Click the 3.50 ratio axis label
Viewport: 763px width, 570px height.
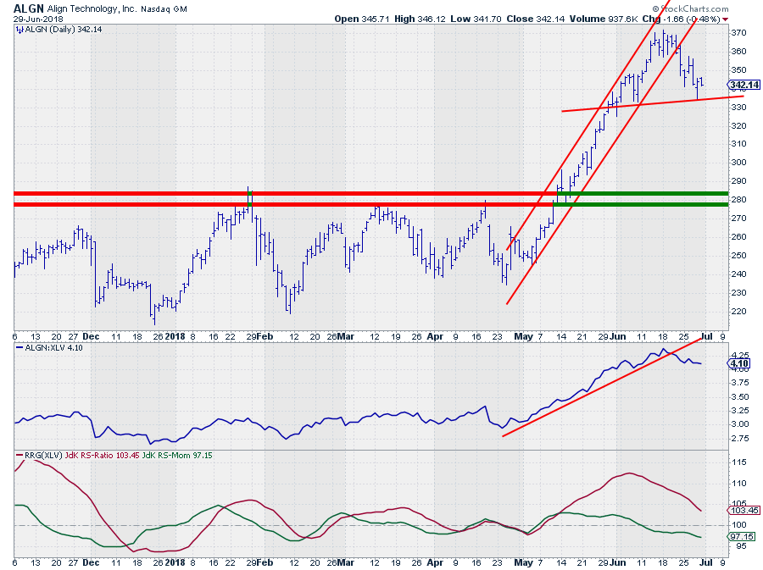740,397
